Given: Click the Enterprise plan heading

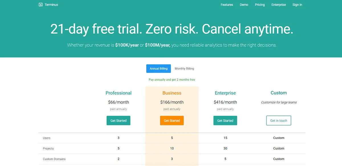Looking at the screenshot, I should point(225,93).
